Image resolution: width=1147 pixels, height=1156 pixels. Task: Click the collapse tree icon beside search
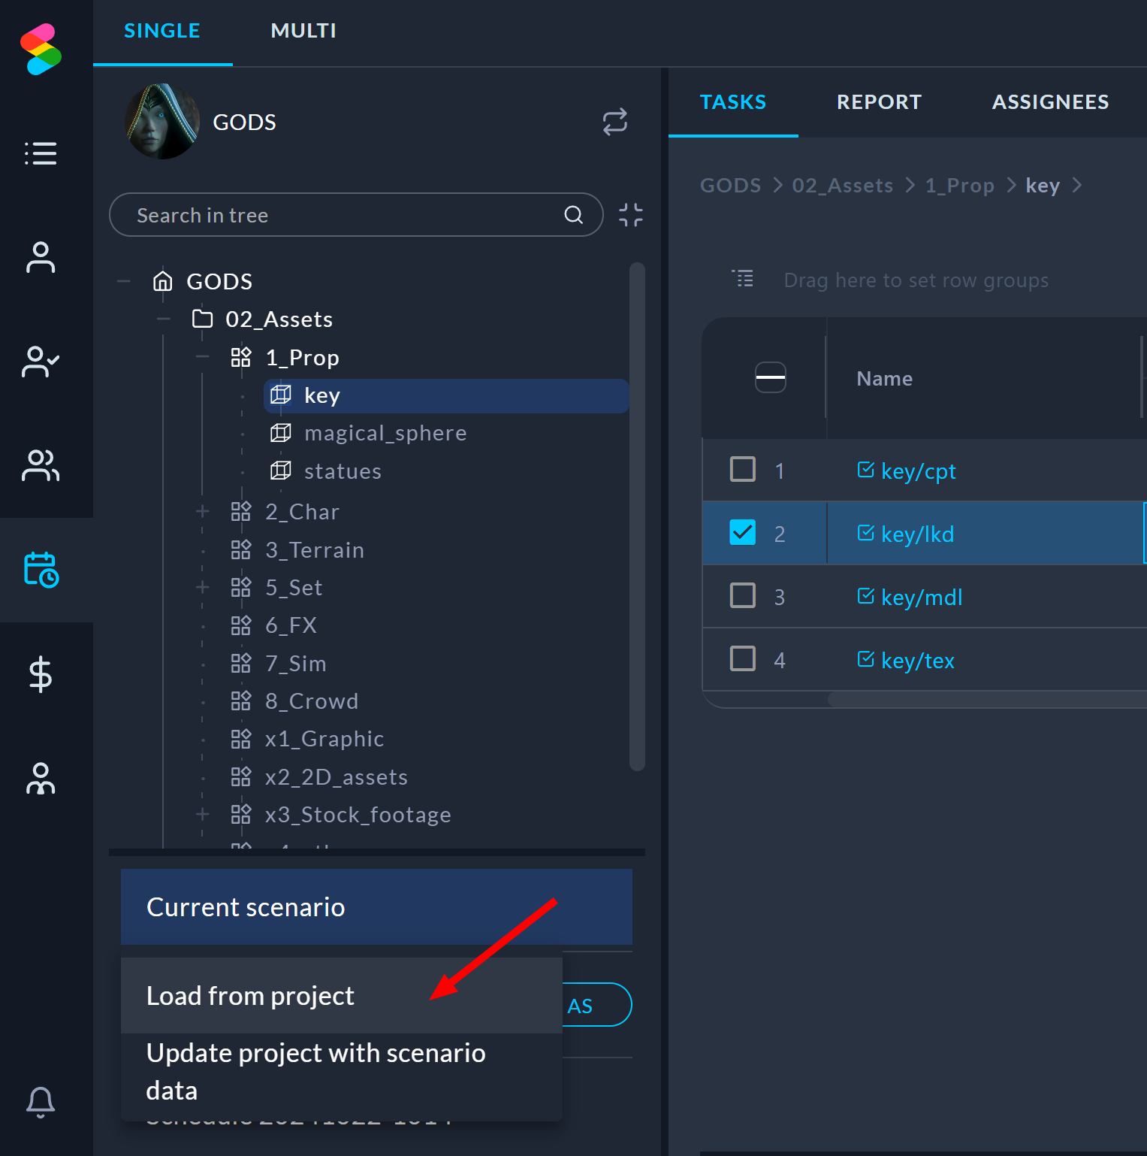coord(631,215)
